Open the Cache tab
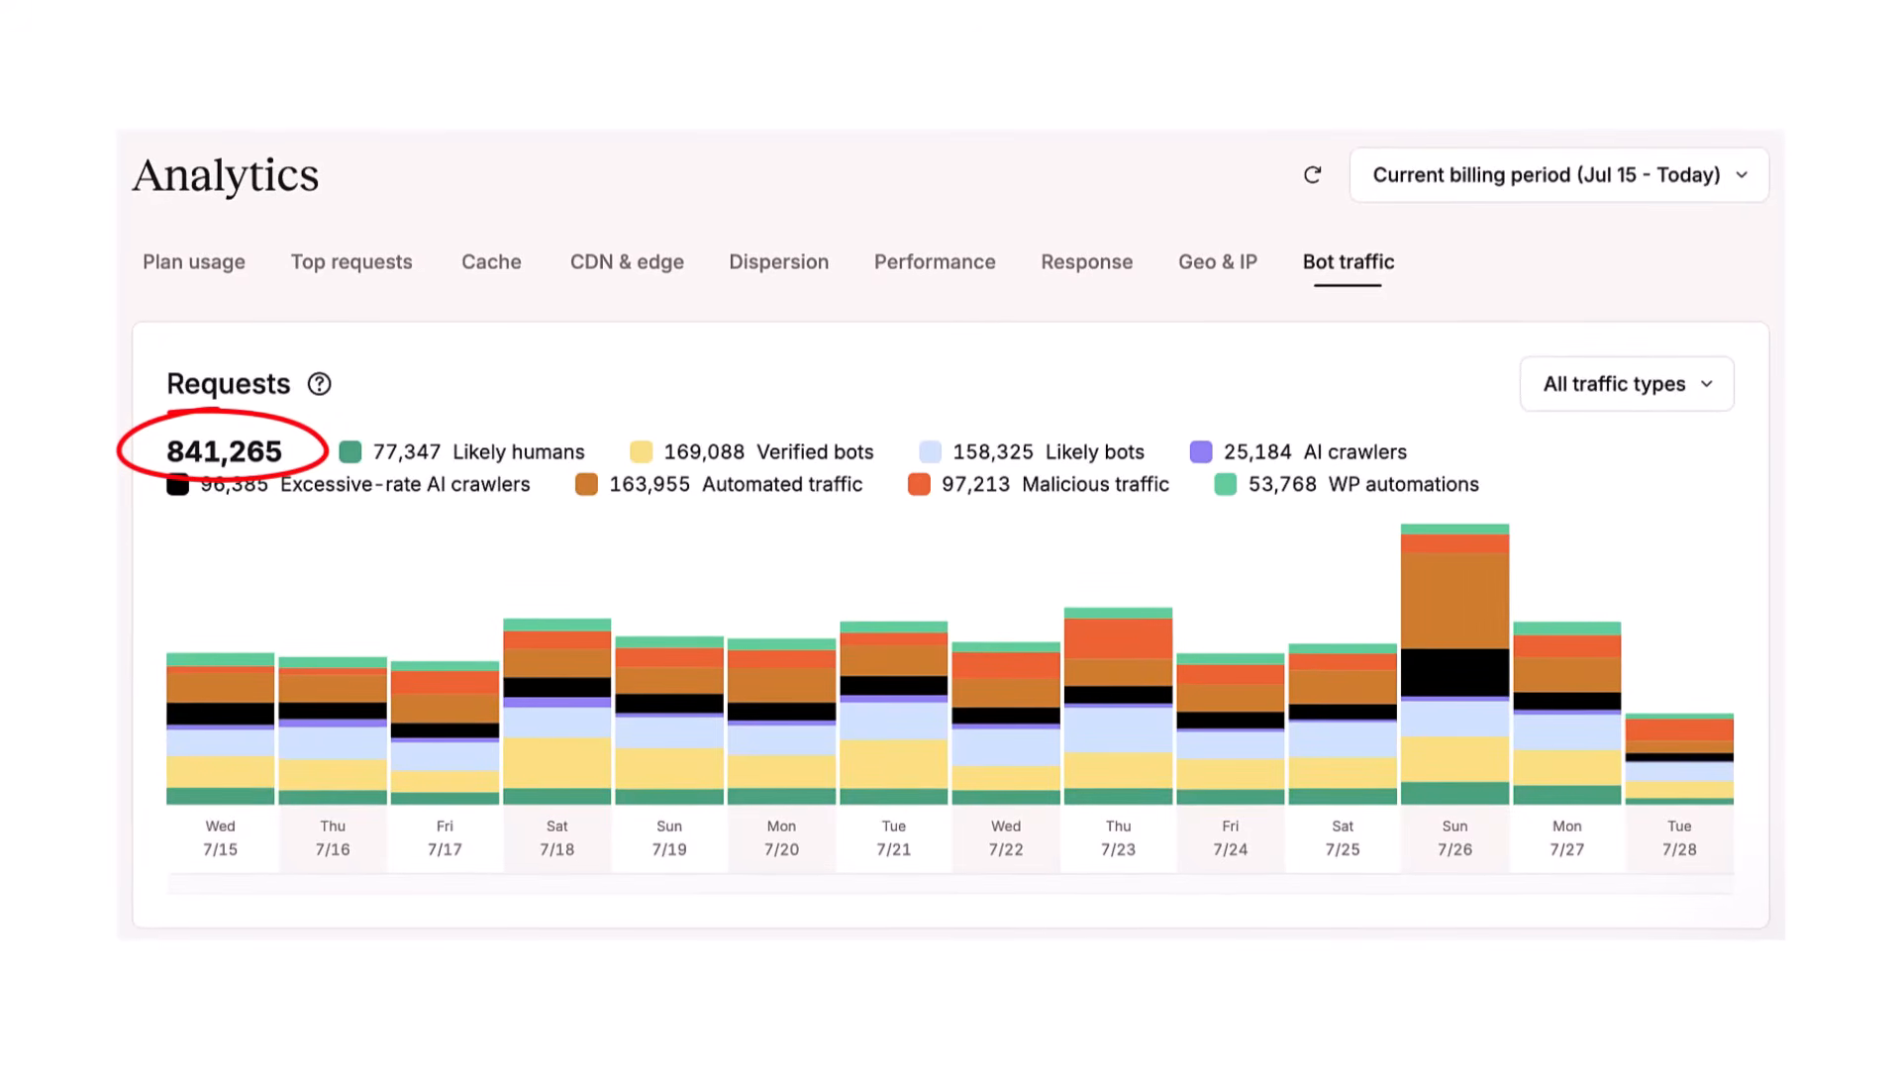Image resolution: width=1901 pixels, height=1069 pixels. [491, 262]
